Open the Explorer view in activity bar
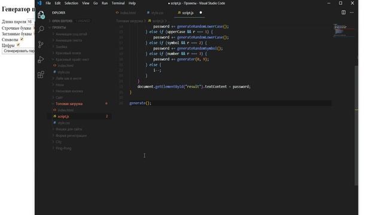The width and height of the screenshot is (383, 215). coord(41,15)
